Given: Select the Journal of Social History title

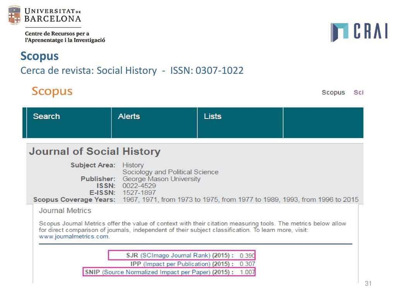Looking at the screenshot, I should click(95, 152).
